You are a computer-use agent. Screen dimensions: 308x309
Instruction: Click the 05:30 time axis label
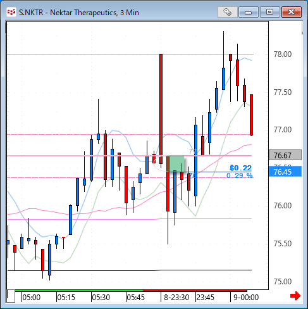coord(101,298)
